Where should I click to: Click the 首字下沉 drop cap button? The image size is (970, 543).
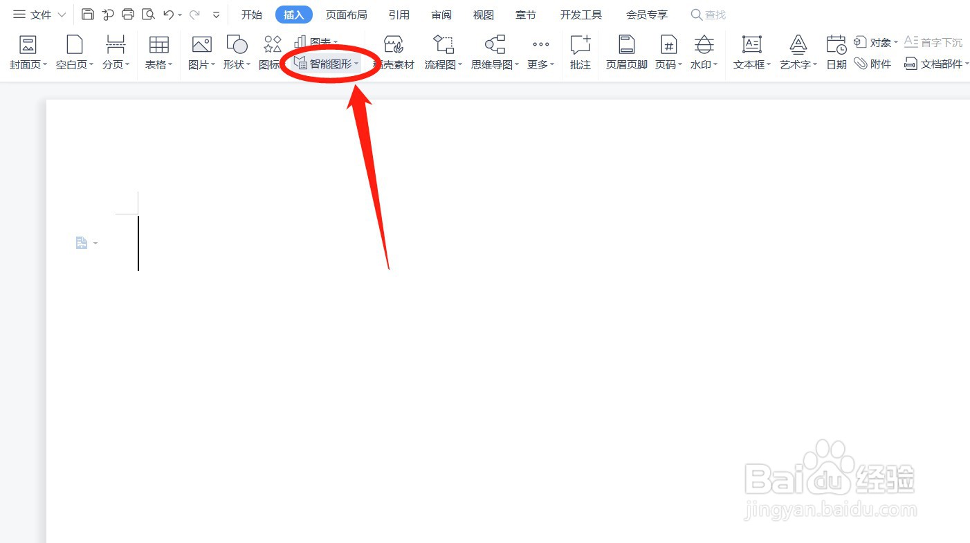pos(933,42)
